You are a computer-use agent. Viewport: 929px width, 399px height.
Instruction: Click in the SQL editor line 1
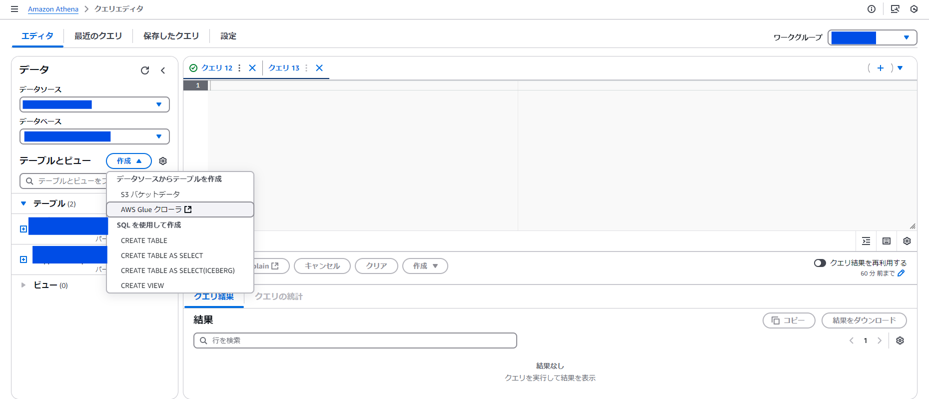562,85
